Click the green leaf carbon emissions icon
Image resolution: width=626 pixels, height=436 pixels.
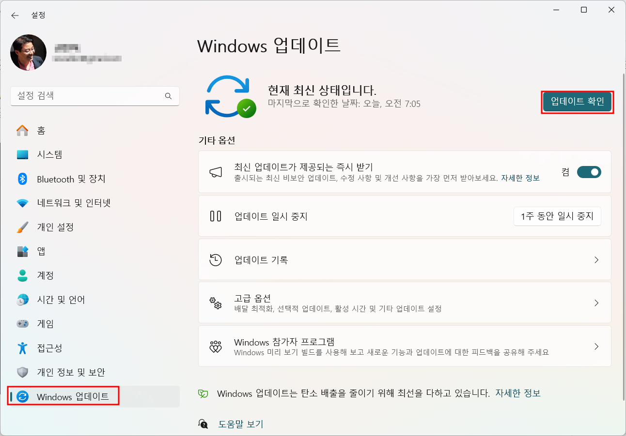[203, 393]
